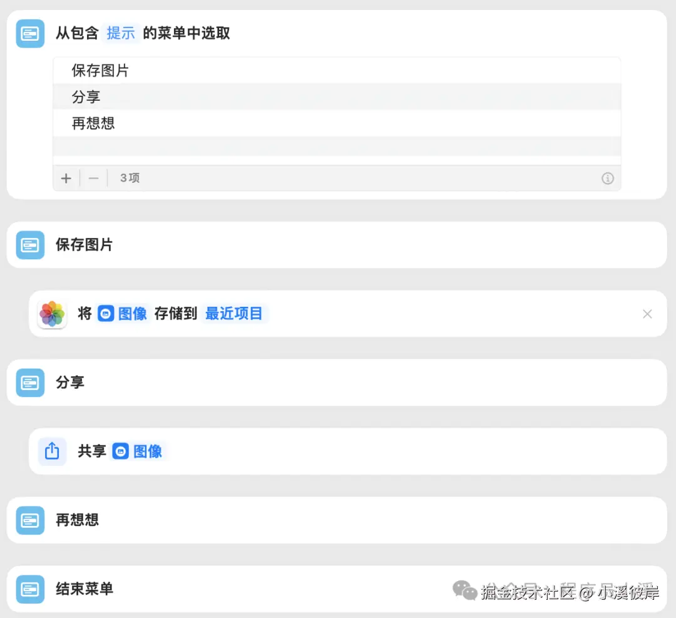Click the 图像 variable token in the save action

pos(122,314)
